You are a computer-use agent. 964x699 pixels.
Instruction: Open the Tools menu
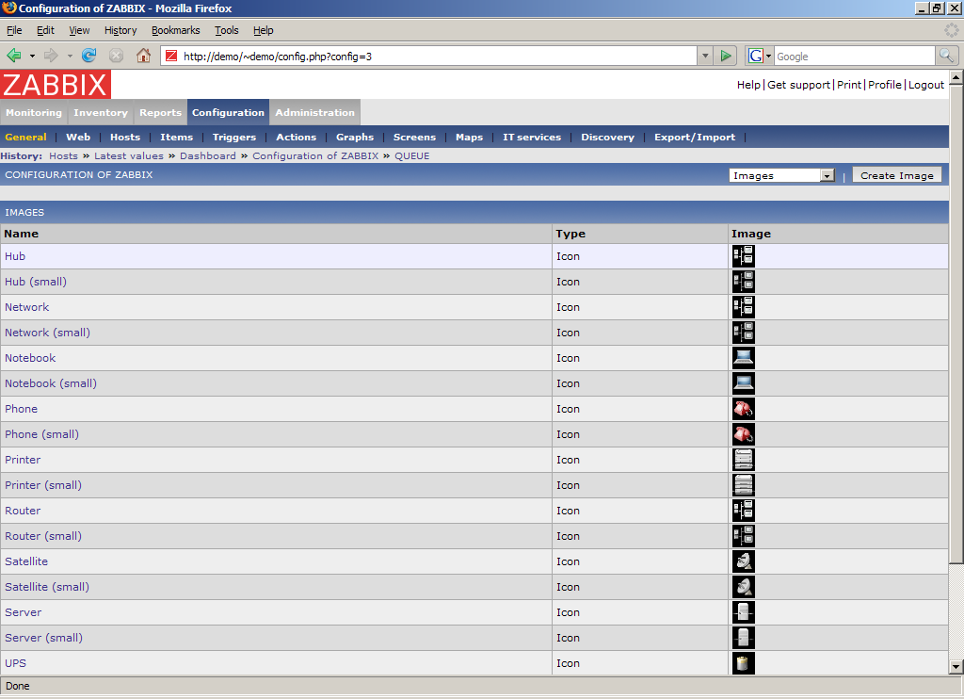[x=226, y=30]
